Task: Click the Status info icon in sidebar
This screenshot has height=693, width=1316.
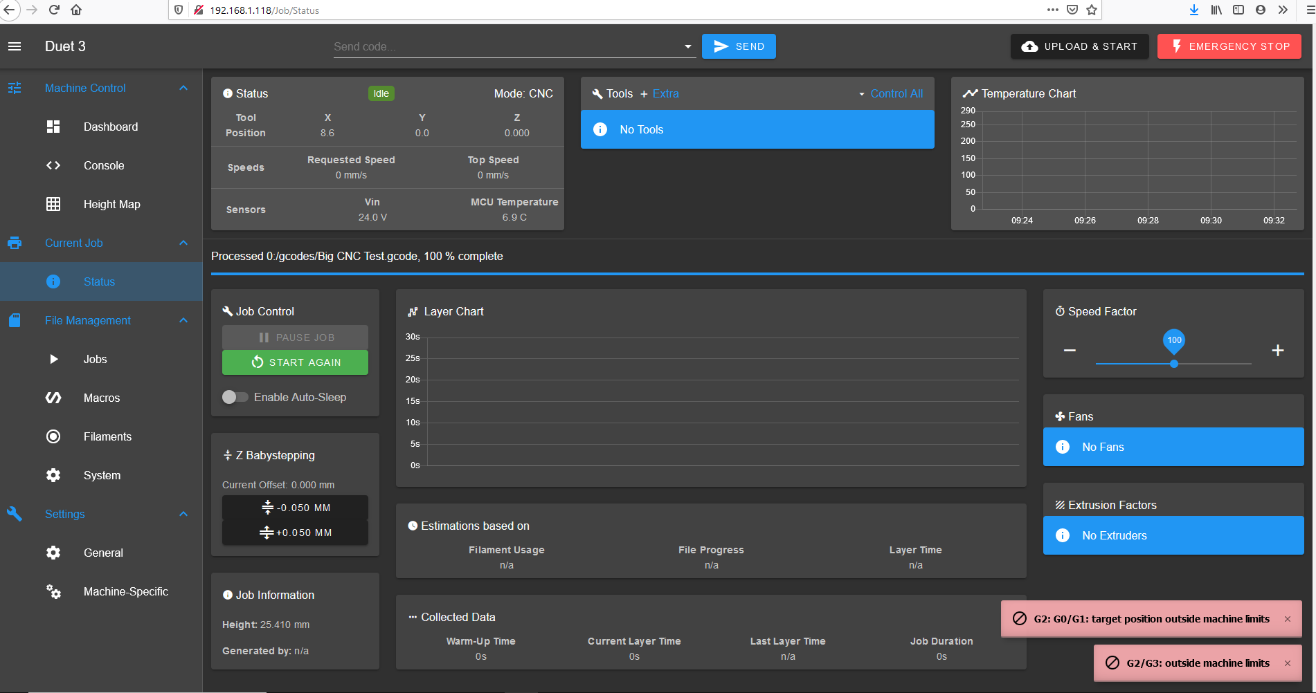Action: pos(53,281)
